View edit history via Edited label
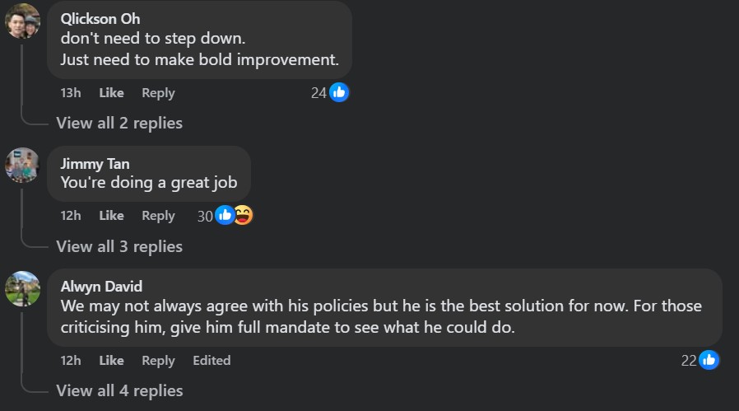The height and width of the screenshot is (411, 739). coord(211,361)
